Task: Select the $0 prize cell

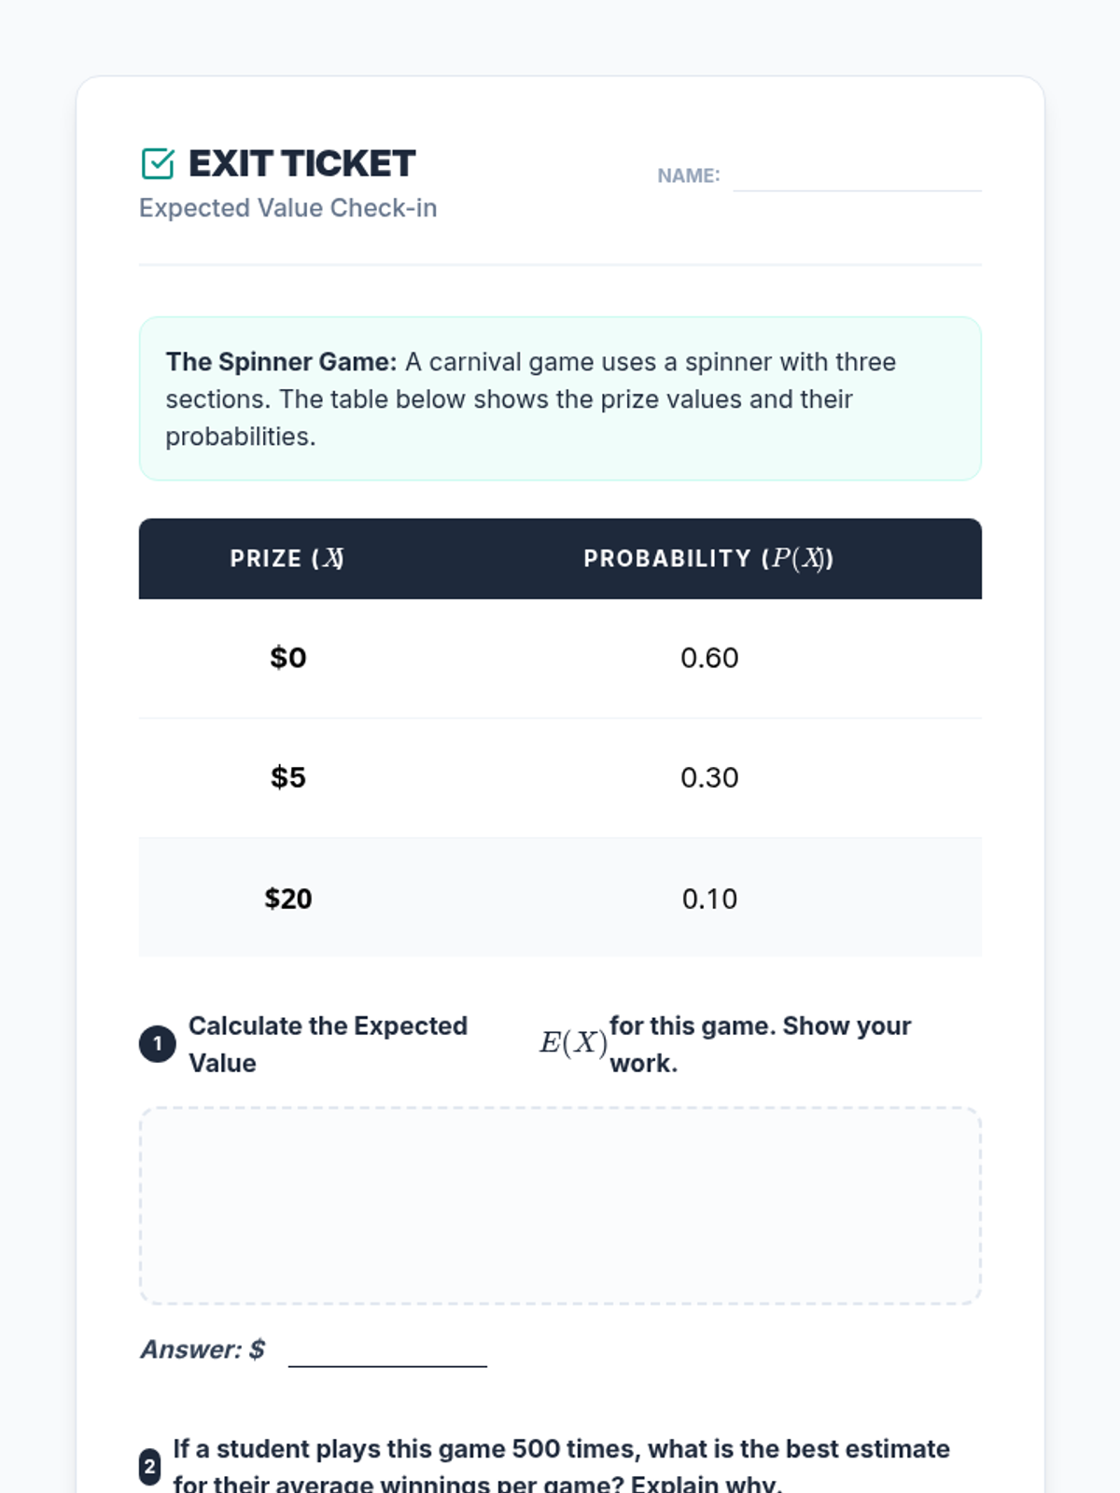Action: (x=287, y=658)
